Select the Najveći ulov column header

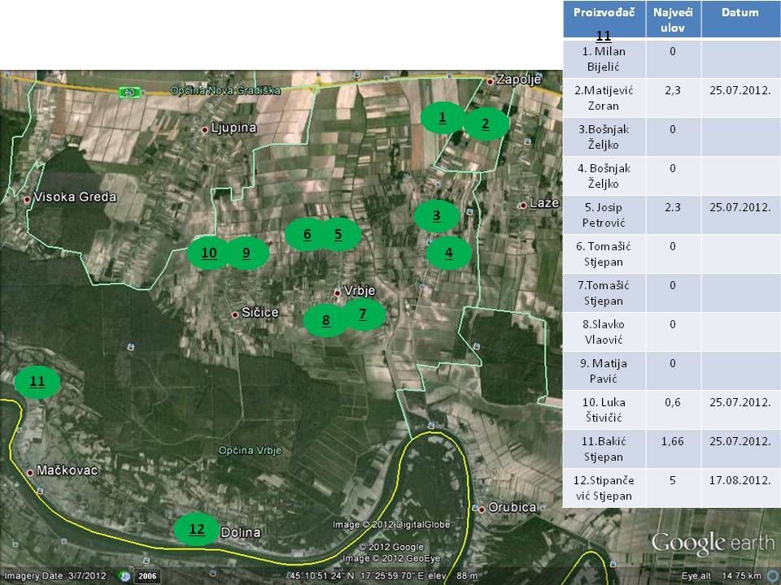(x=673, y=19)
